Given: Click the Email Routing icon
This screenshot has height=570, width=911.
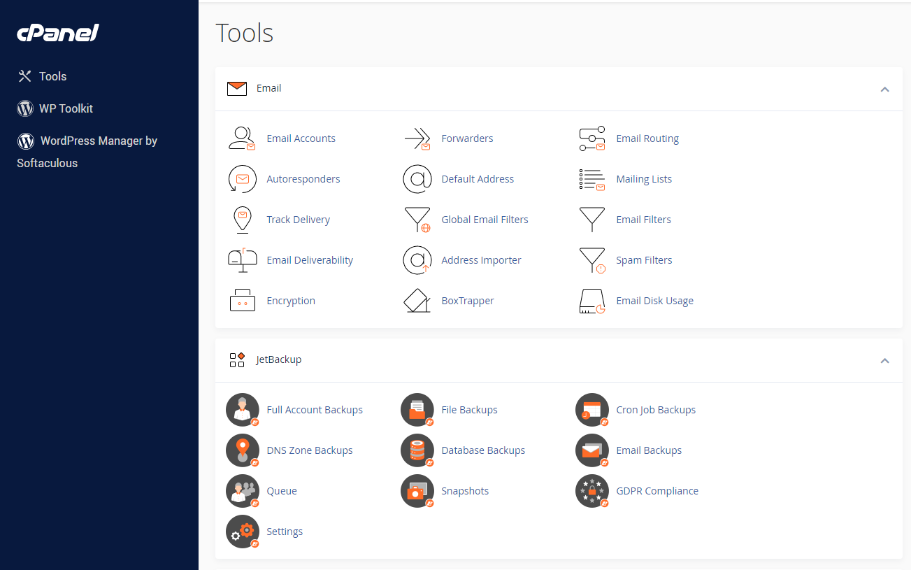Looking at the screenshot, I should point(592,138).
